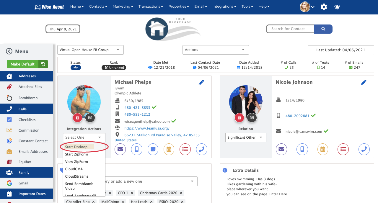Image resolution: width=378 pixels, height=203 pixels.
Task: Click the call icon under Michael Phelps
Action: (201, 149)
